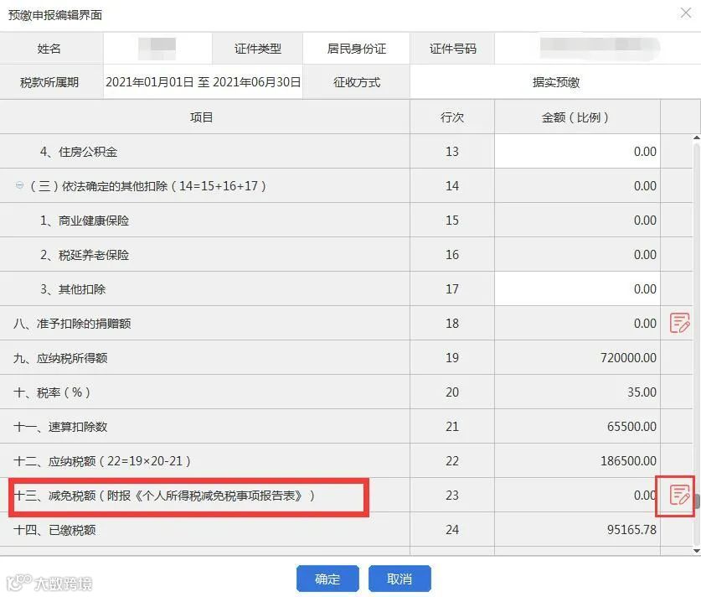Click scrollbar up arrow of the table

pos(697,138)
